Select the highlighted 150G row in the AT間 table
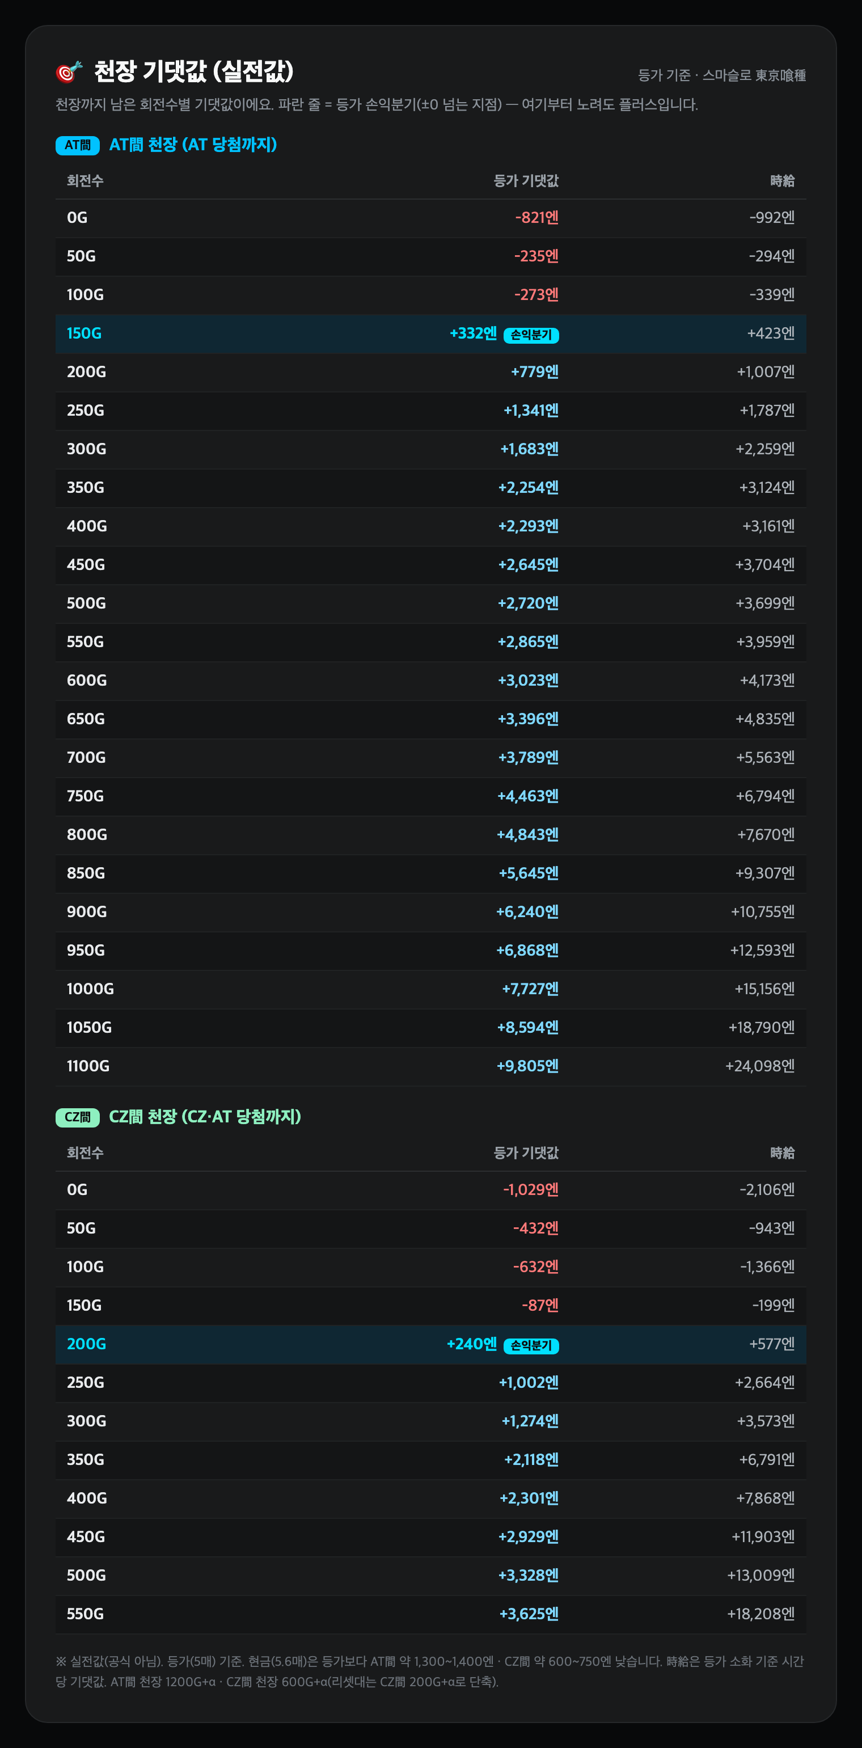Screen dimensions: 862x1748 point(431,333)
